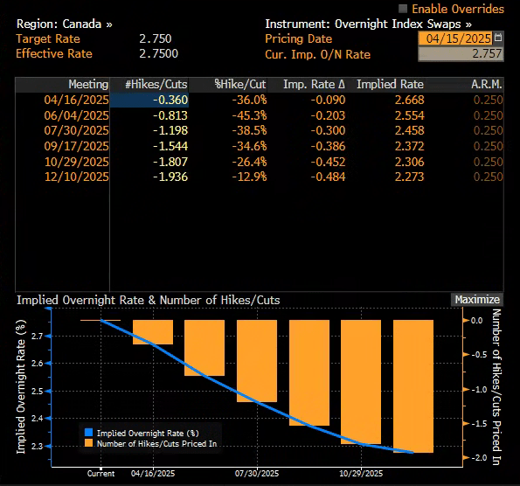Screen dimensions: 520x486
Task: Click the implied rate value 2.372
Action: tap(409, 146)
